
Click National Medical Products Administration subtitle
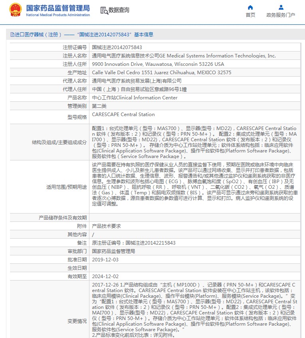tap(58, 15)
